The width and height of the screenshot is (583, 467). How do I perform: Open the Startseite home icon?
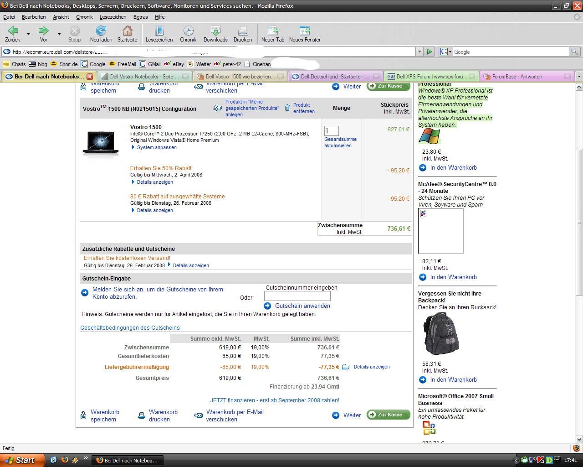point(127,31)
